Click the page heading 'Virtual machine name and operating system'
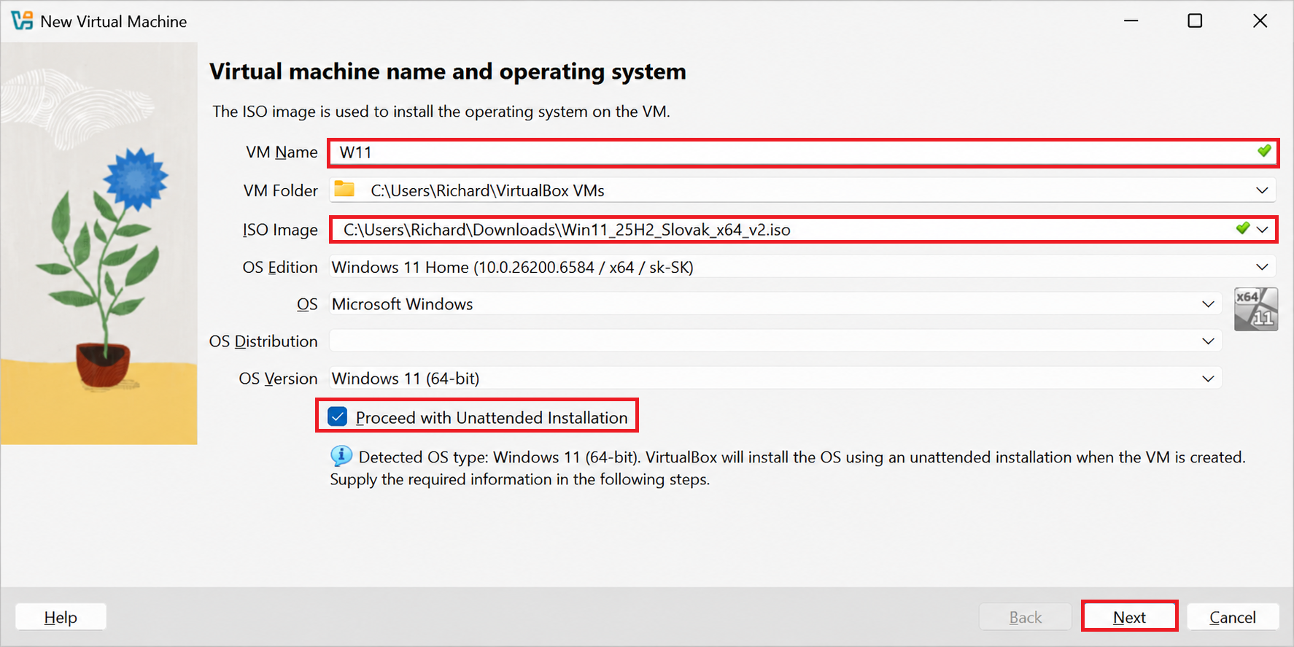The width and height of the screenshot is (1294, 647). pos(448,71)
